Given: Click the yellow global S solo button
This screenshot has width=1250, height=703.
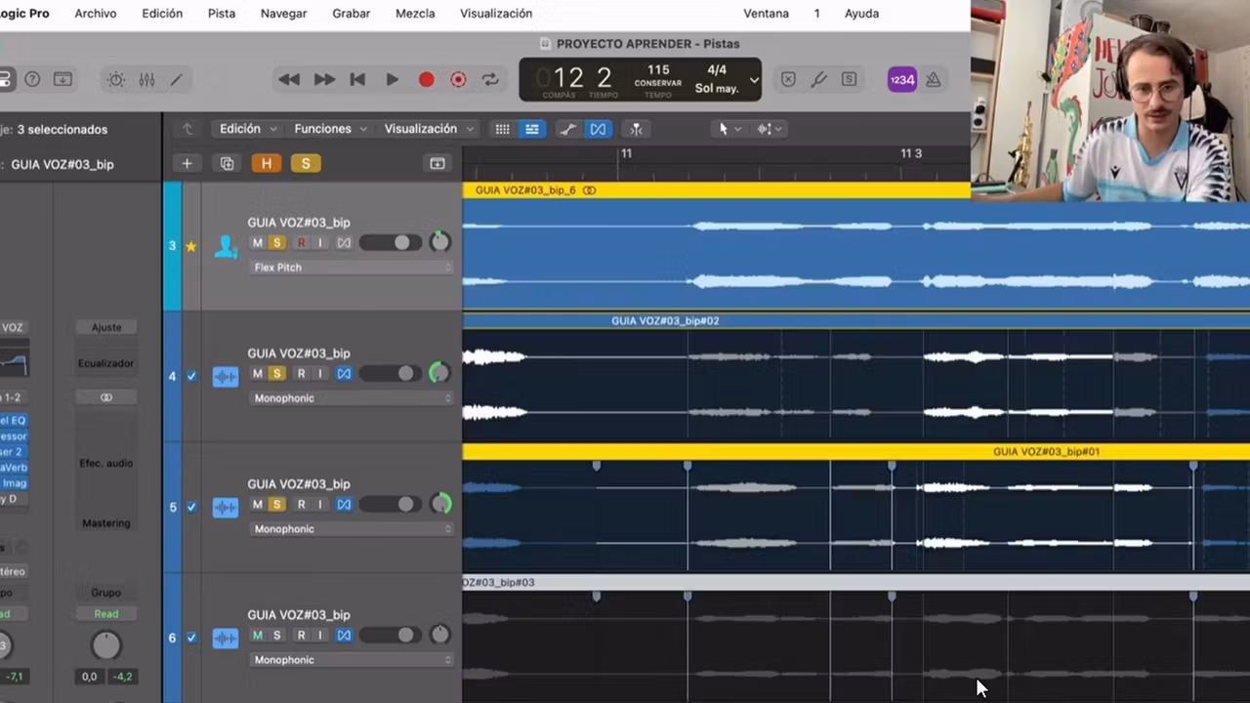Looking at the screenshot, I should point(306,164).
